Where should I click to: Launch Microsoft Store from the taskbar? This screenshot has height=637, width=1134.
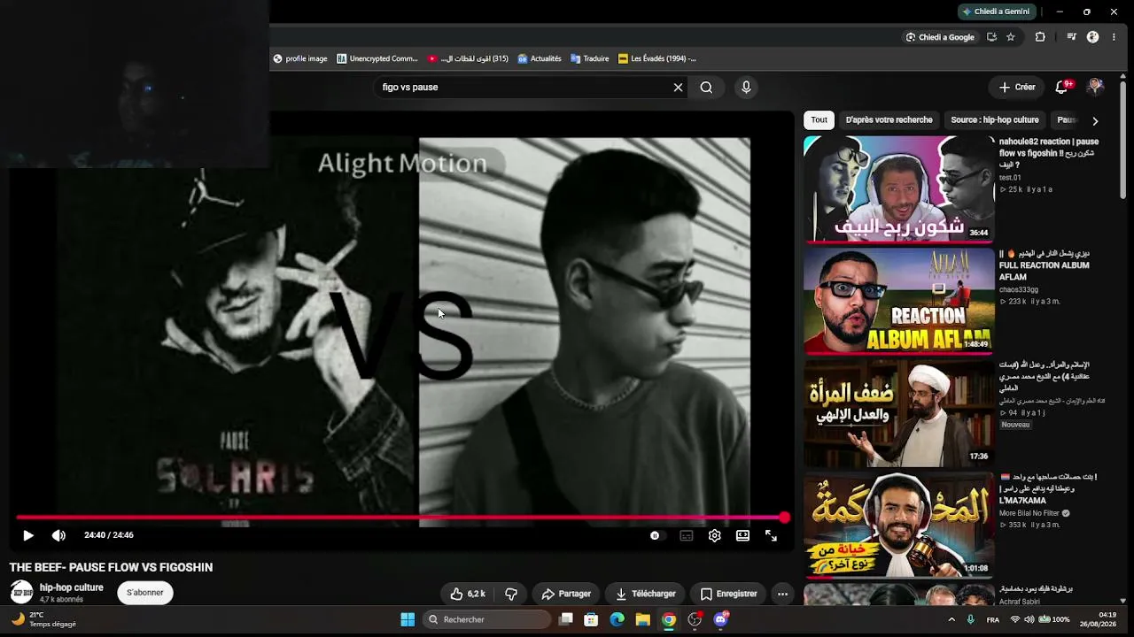591,619
